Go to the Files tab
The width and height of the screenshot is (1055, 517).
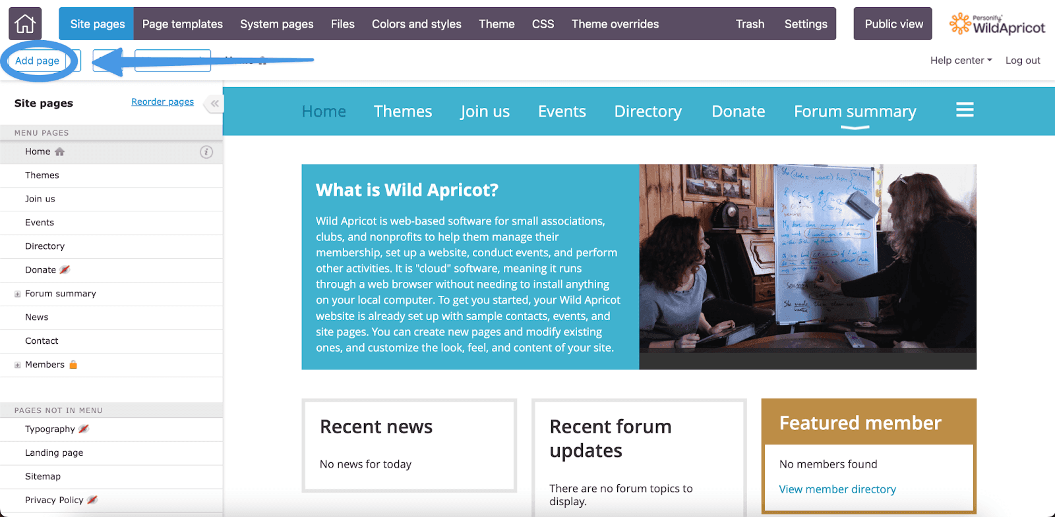click(343, 24)
